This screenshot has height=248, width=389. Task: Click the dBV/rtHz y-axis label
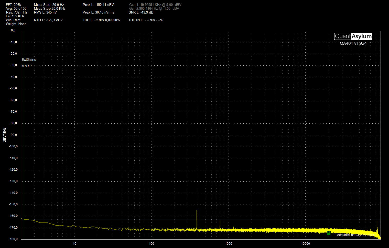[5, 135]
